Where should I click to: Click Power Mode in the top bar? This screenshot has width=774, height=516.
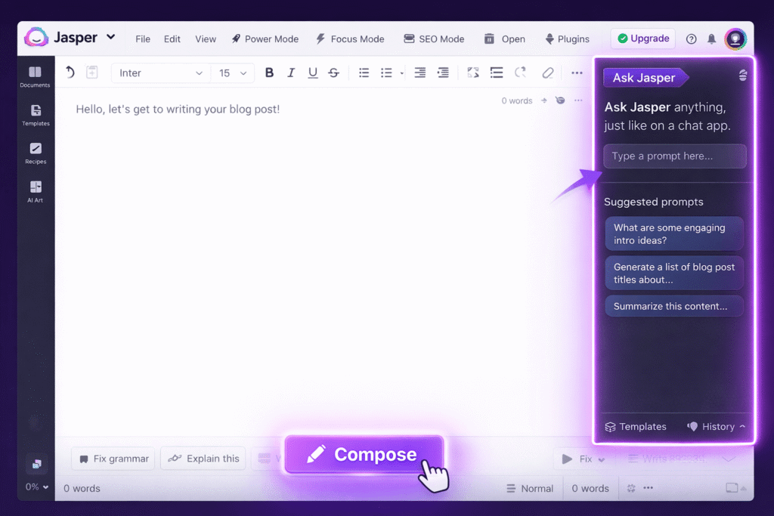tap(265, 39)
